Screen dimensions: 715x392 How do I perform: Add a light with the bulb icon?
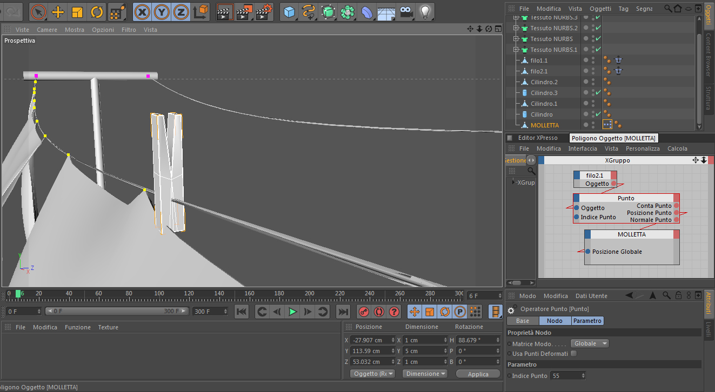point(425,11)
